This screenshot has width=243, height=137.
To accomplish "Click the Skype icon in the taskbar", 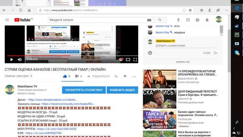I will coord(237,53).
